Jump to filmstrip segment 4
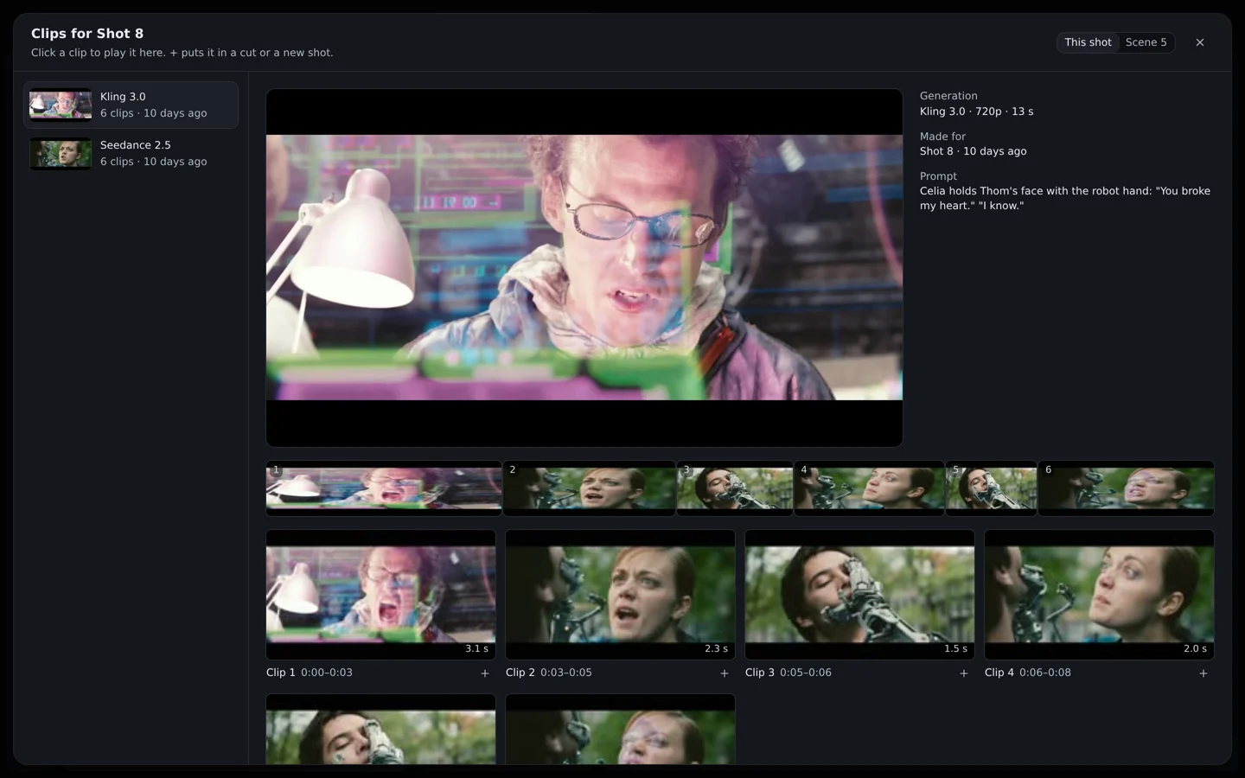1245x778 pixels. click(869, 488)
